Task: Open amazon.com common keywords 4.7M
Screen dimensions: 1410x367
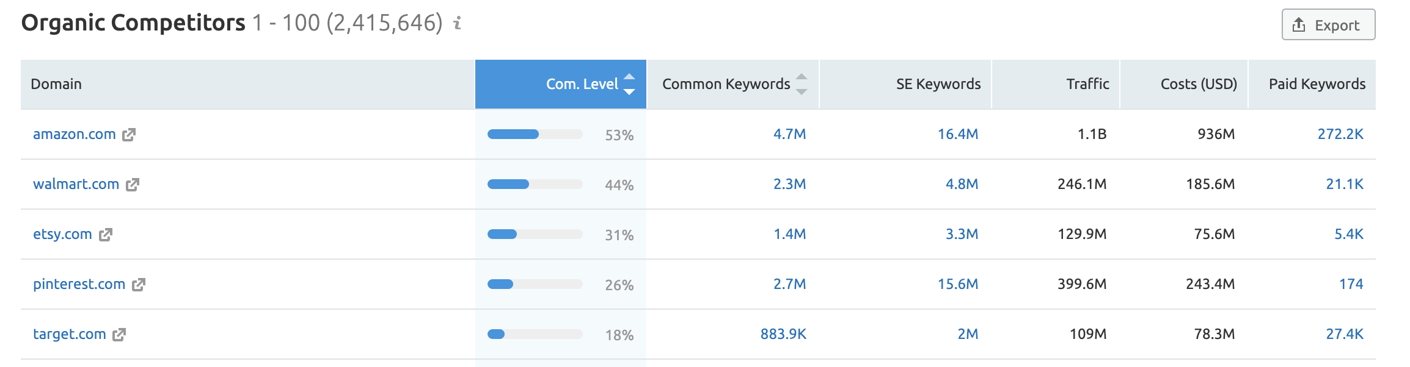Action: [x=790, y=134]
